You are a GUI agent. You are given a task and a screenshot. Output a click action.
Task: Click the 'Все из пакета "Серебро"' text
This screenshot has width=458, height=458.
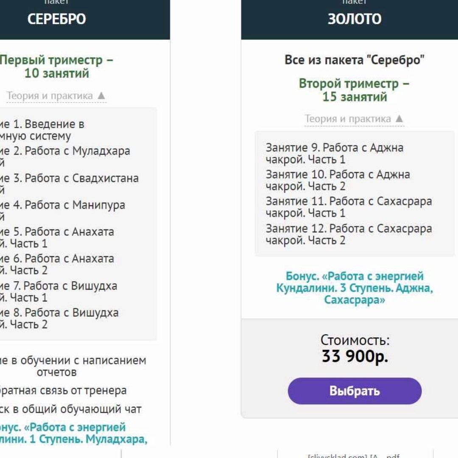(x=354, y=60)
